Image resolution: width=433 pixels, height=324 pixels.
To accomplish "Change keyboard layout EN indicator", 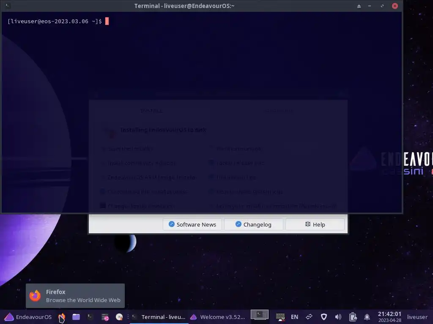I will pyautogui.click(x=295, y=317).
